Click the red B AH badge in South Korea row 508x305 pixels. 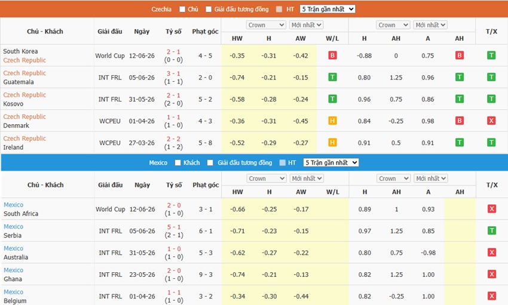(460, 56)
